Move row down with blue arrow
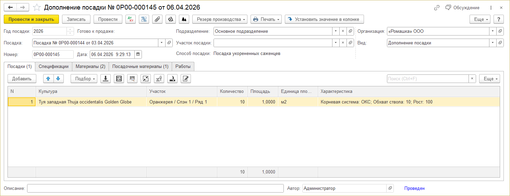 point(59,79)
